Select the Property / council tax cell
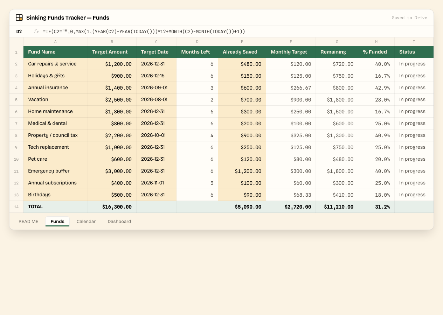 click(55, 135)
